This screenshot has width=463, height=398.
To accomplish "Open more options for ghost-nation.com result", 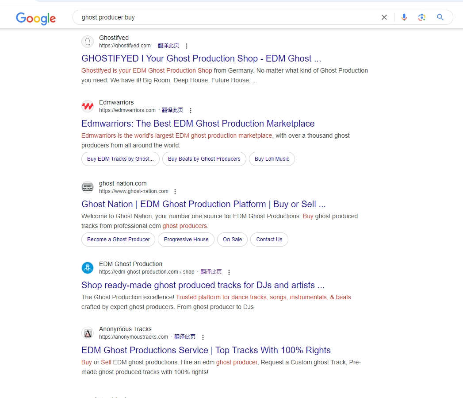I will click(x=175, y=192).
